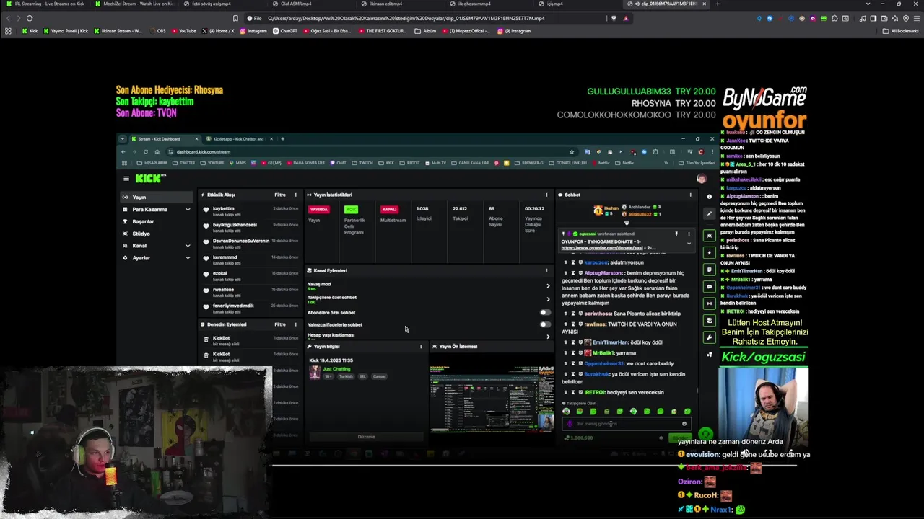
Task: Switch to IRL Streaming browser tab
Action: [46, 4]
